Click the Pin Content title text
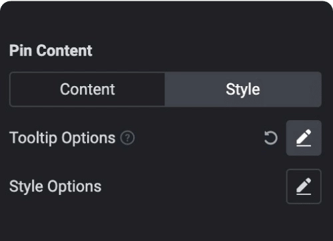 [x=51, y=51]
